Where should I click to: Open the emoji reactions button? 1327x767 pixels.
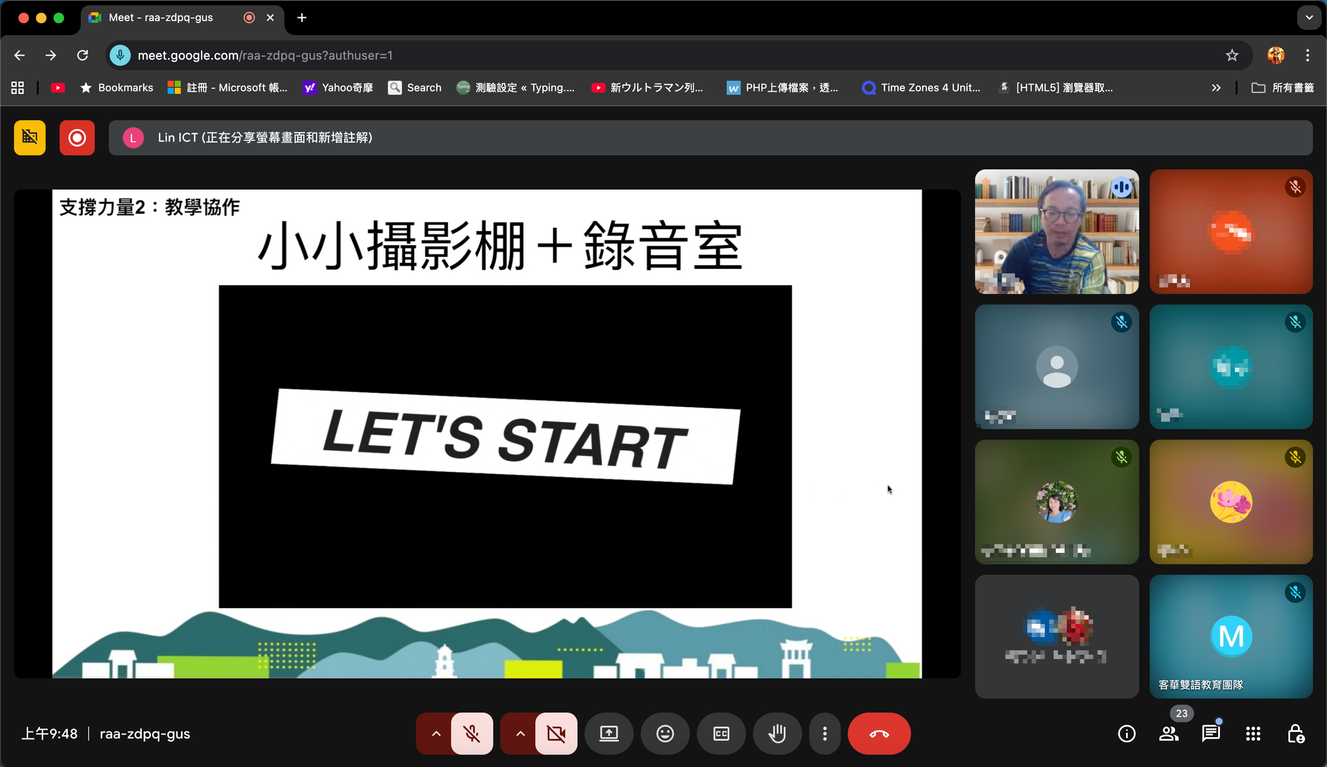tap(665, 733)
